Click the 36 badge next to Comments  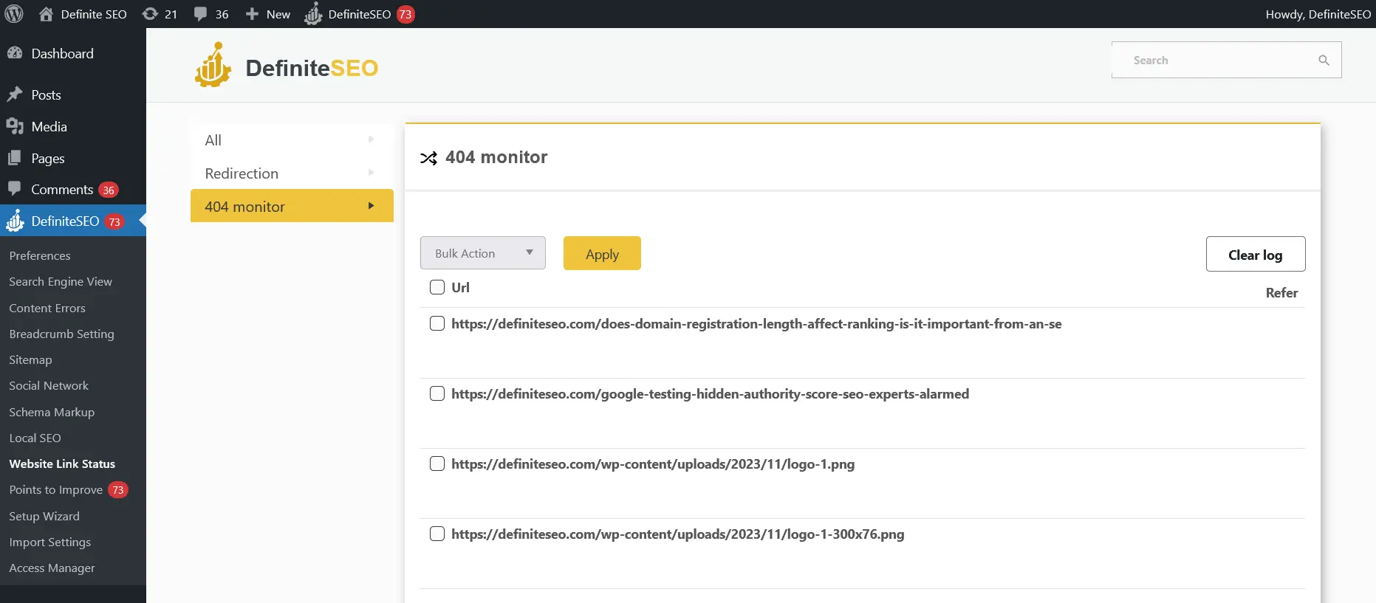(x=109, y=190)
